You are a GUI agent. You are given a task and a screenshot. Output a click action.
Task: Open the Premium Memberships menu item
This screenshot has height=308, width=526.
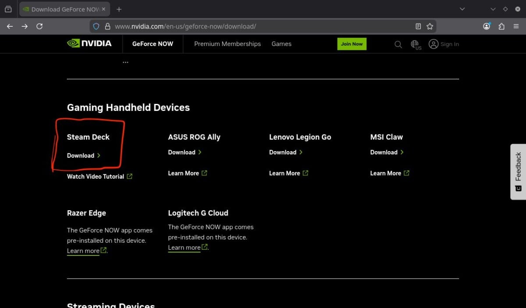tap(227, 44)
